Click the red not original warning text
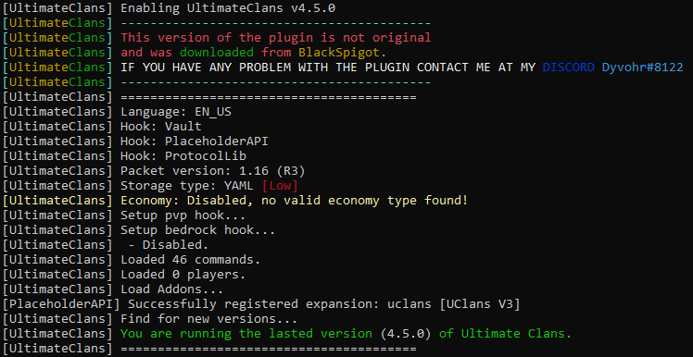 [276, 38]
